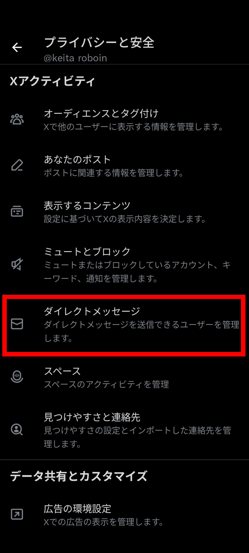Open スペース activity settings
249x553 pixels.
click(x=124, y=377)
